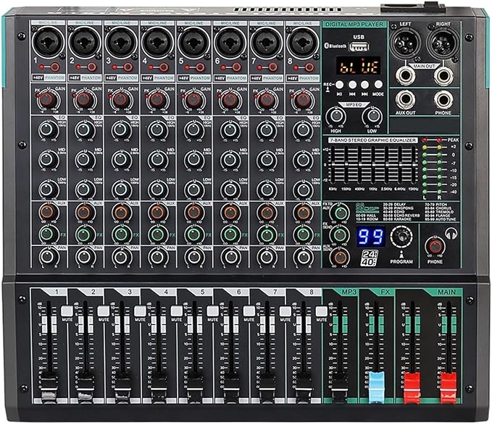Mute channel 8 with its MUTE button

(322, 310)
